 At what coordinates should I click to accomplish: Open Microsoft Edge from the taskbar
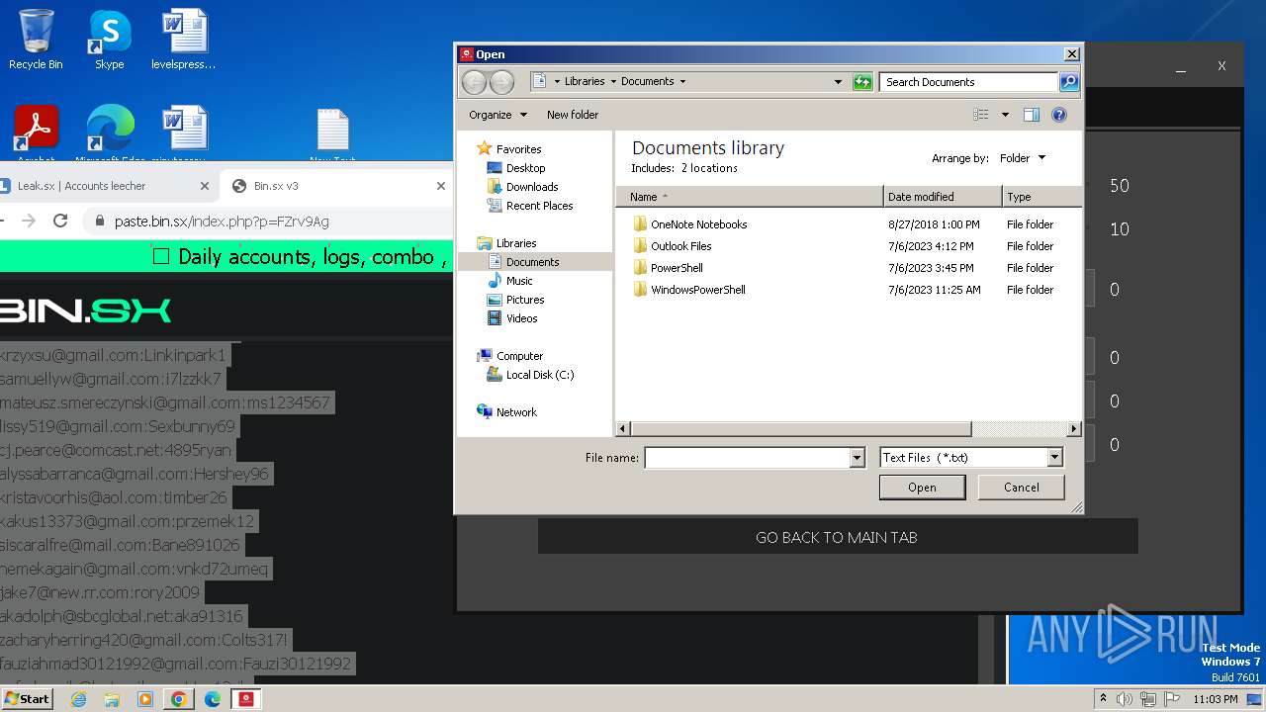point(213,699)
